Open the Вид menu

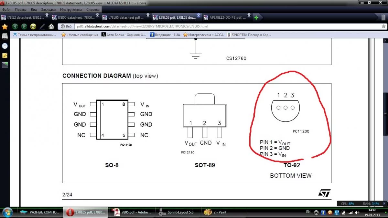(x=34, y=10)
